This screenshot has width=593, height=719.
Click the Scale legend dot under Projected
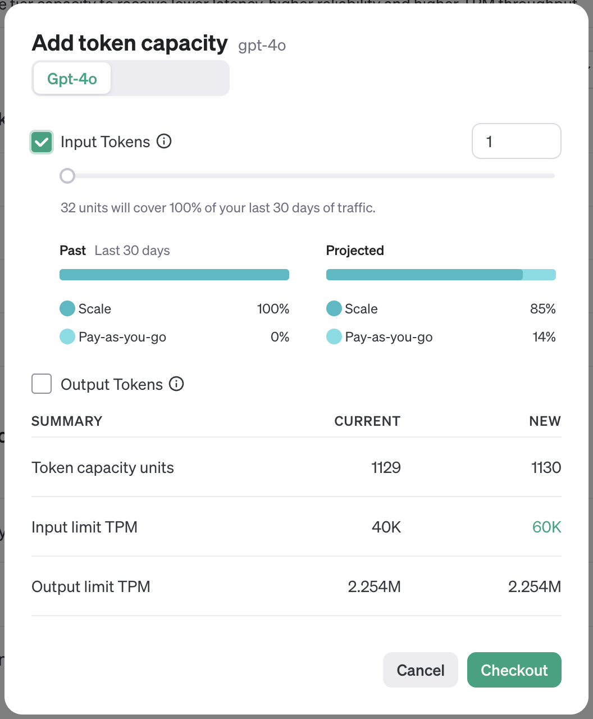334,308
